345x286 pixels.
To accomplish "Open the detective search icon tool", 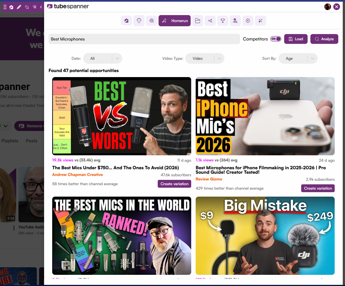I will click(x=235, y=21).
